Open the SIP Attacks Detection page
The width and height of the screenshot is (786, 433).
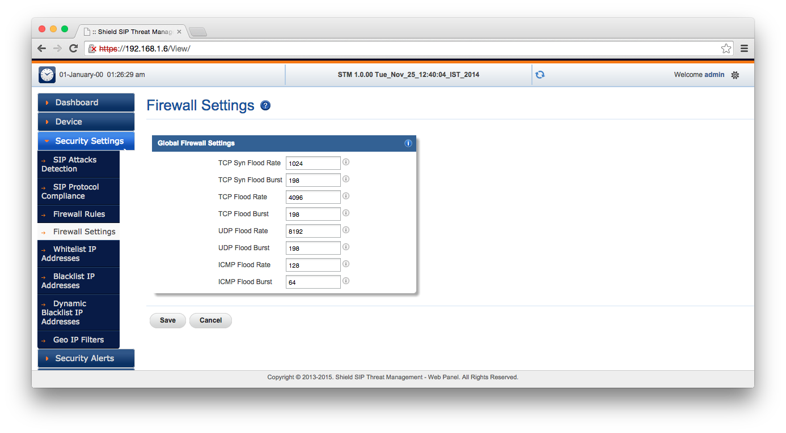click(x=78, y=164)
